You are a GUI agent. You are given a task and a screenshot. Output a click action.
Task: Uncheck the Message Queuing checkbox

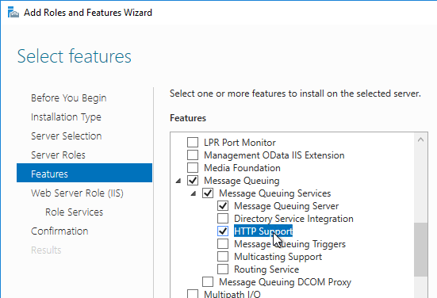click(193, 181)
